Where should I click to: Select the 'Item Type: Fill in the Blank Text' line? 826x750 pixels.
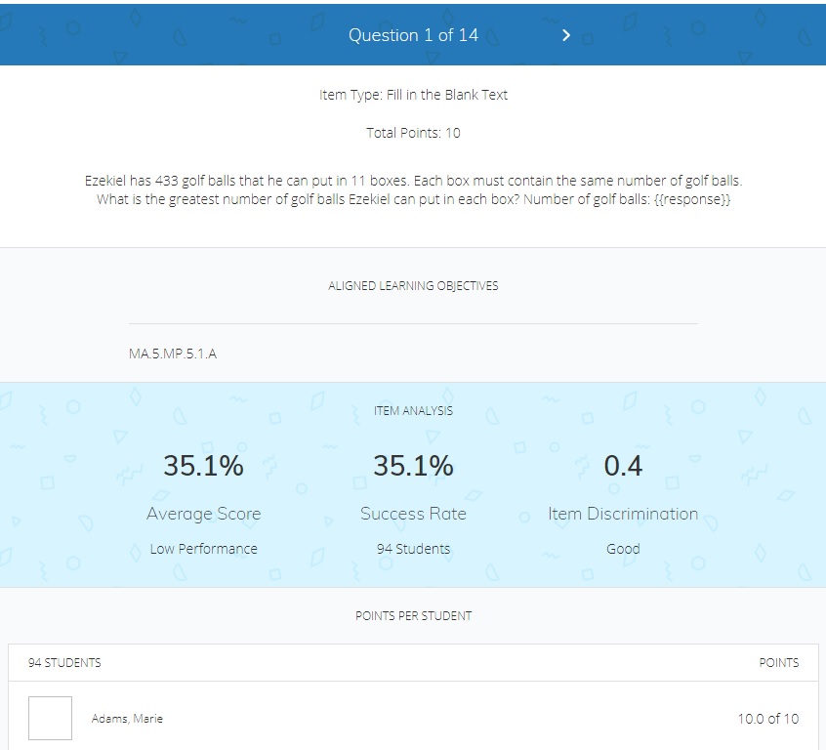click(x=413, y=95)
